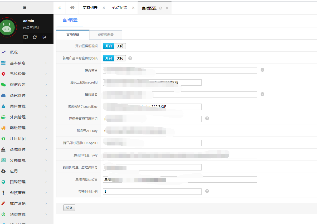Expand the 商家管理 sidebar menu
Viewport: 317px width, 224px height.
[x=13, y=95]
